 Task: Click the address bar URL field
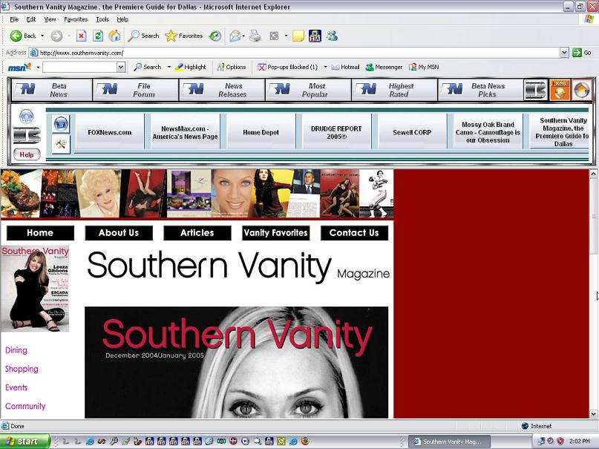pos(294,53)
